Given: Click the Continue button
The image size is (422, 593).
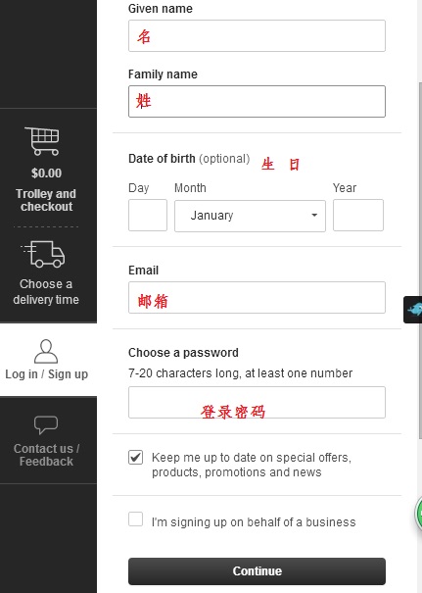Looking at the screenshot, I should point(257,571).
